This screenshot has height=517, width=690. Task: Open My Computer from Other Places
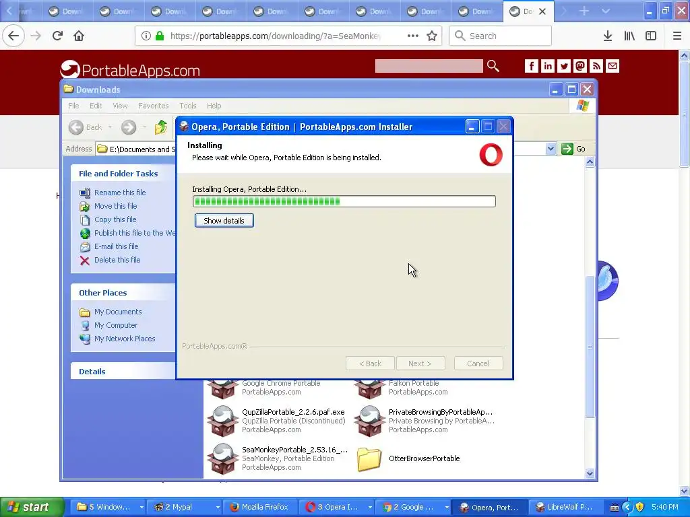tap(116, 325)
